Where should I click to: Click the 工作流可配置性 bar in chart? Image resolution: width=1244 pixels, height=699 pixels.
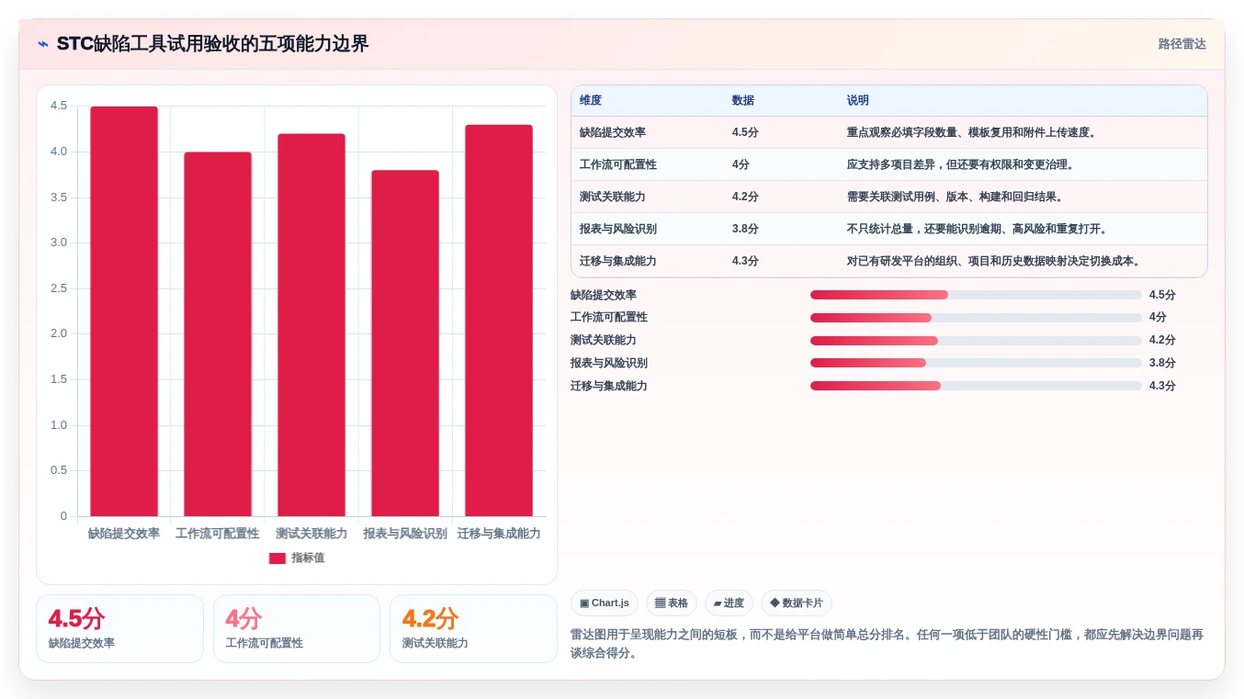click(218, 334)
